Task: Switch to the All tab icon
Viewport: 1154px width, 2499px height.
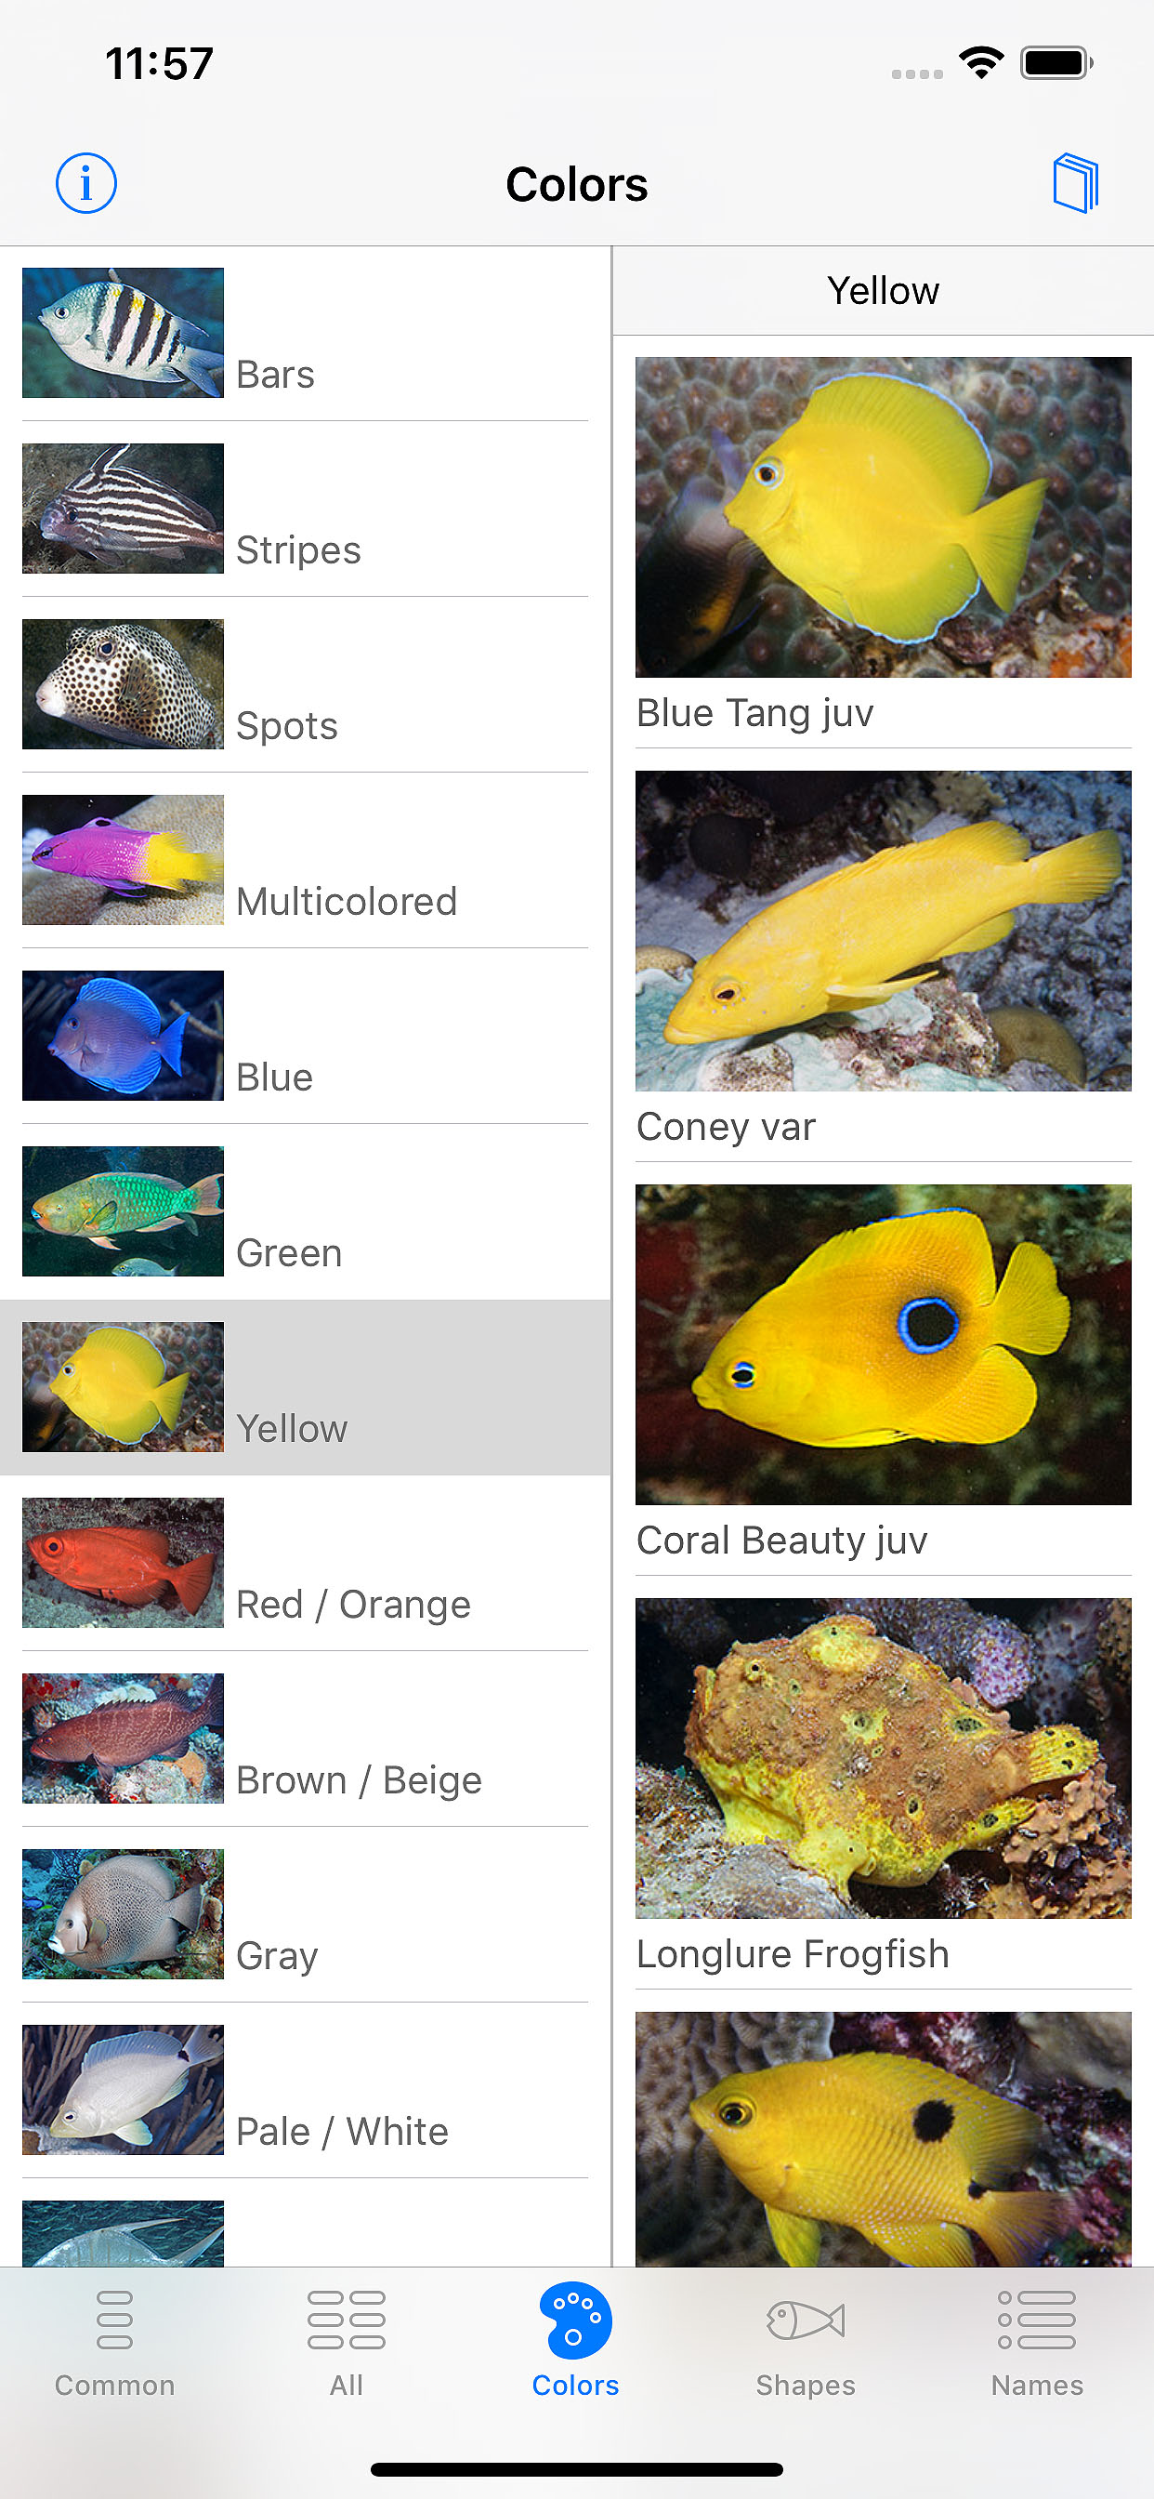Action: [347, 2320]
